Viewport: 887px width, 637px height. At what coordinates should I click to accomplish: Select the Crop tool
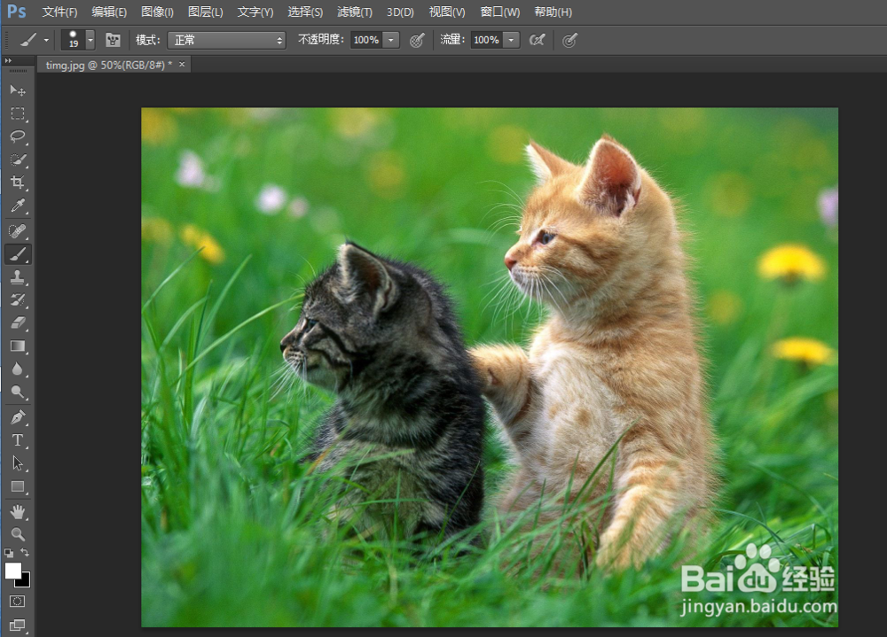pos(18,183)
